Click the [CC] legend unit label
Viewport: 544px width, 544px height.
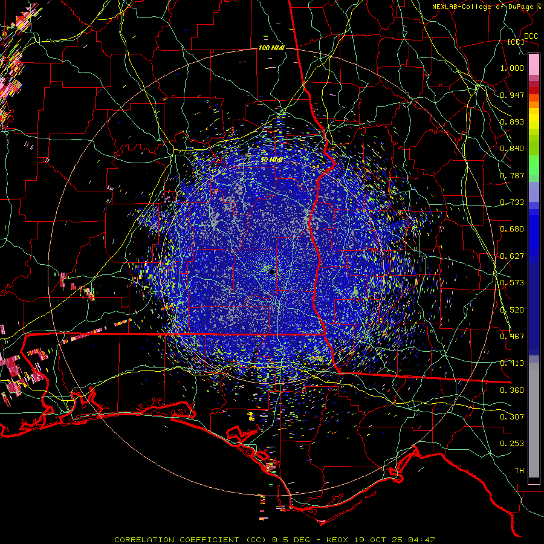pos(516,42)
